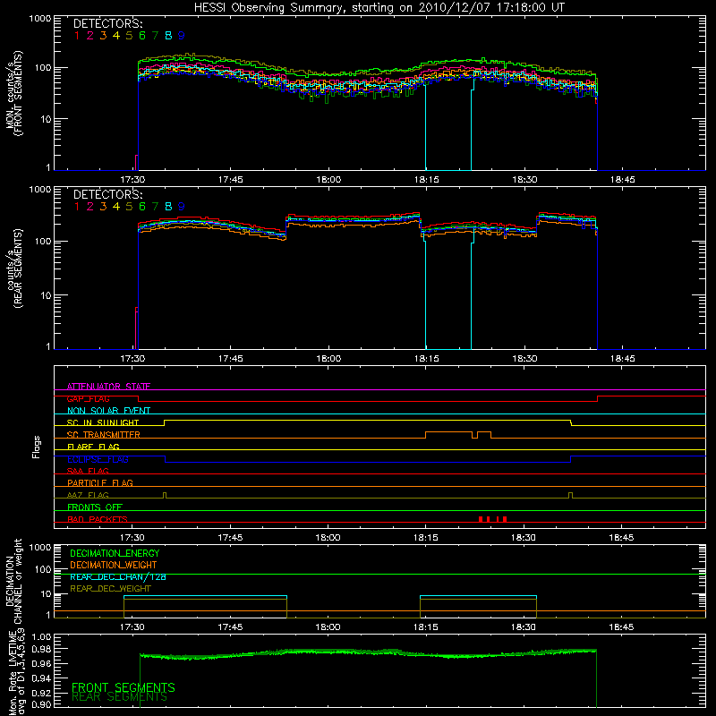The image size is (716, 716).
Task: Click detector 2 legend in rear segments panel
Action: click(x=90, y=207)
